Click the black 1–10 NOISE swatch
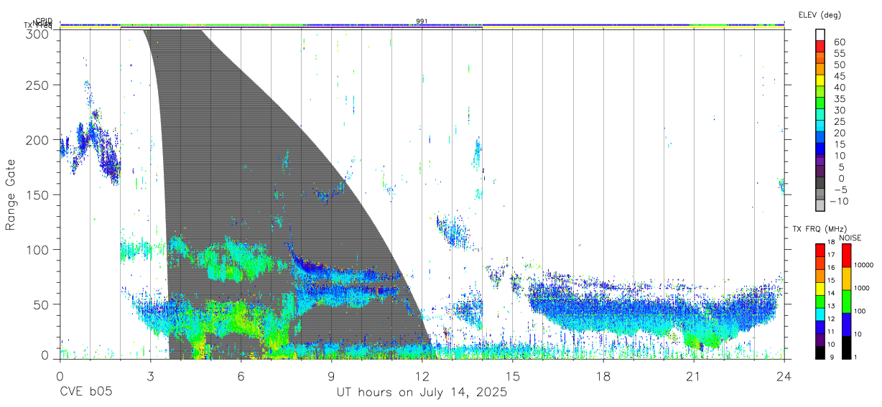Screen dimensions: 882x407 click(846, 347)
